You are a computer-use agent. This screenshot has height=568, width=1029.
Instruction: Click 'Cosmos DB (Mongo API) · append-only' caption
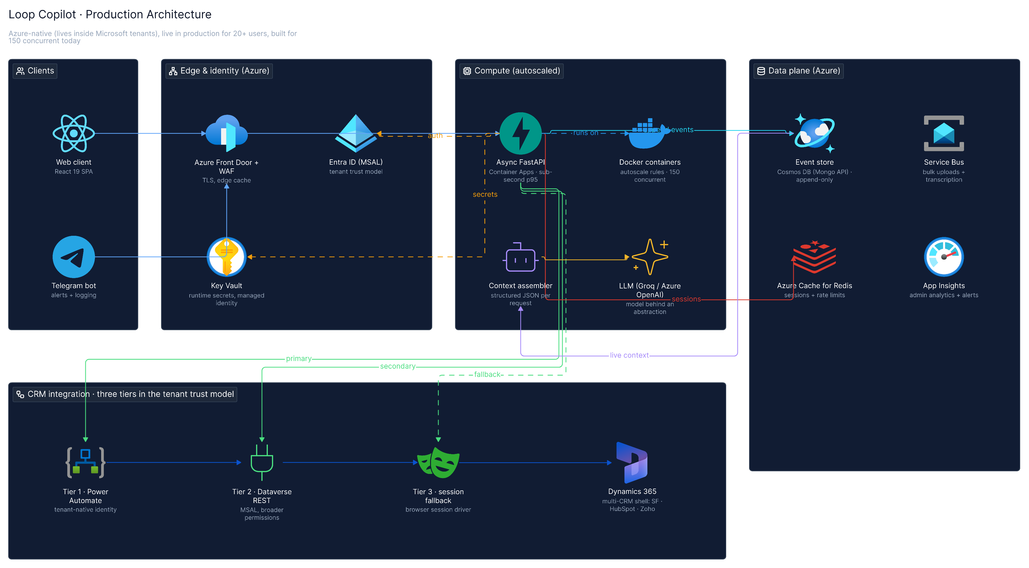(814, 176)
